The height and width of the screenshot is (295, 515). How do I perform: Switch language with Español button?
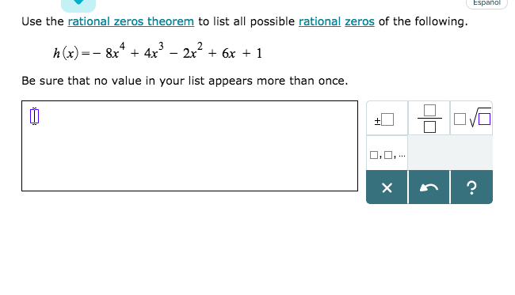486,3
